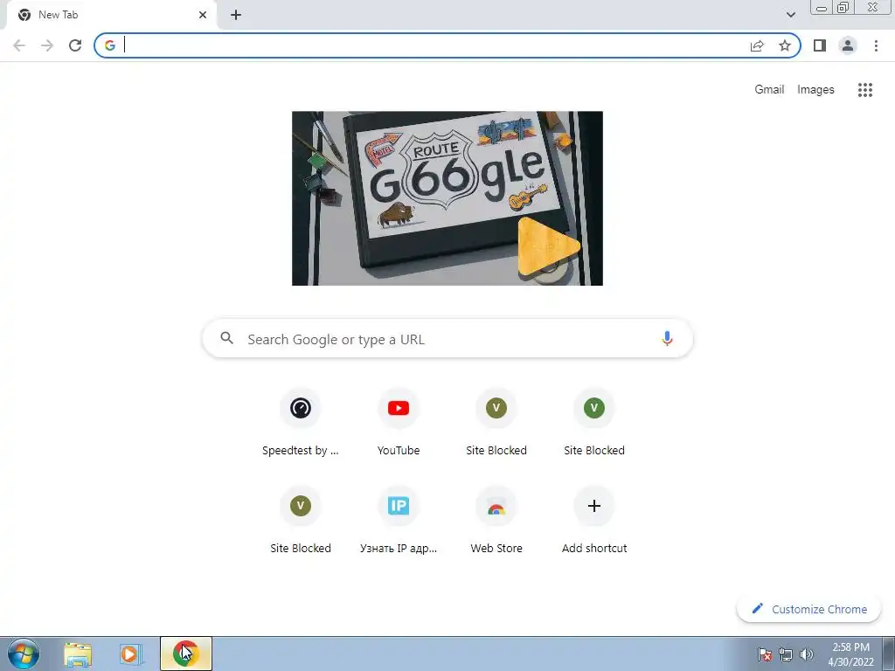
Task: Click the magnifier icon in search box
Action: [x=226, y=338]
